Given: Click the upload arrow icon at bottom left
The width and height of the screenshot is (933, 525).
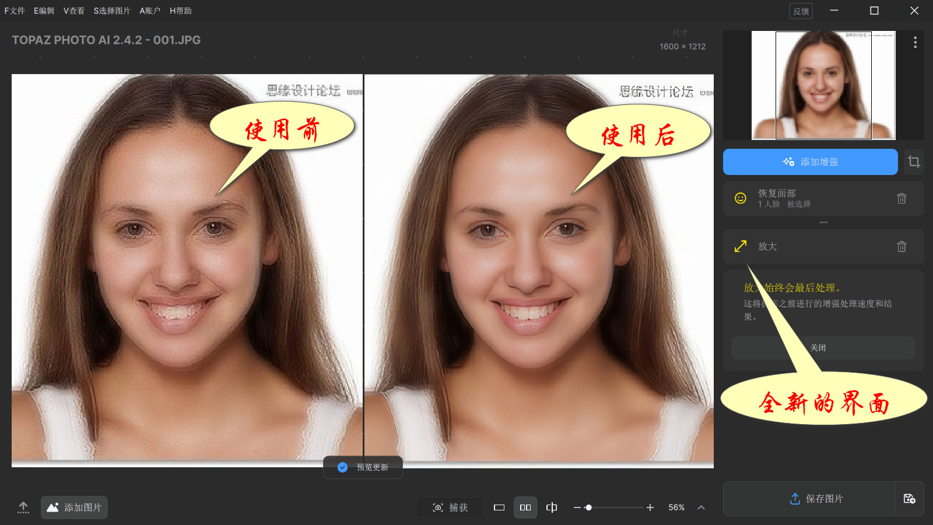Looking at the screenshot, I should tap(23, 508).
